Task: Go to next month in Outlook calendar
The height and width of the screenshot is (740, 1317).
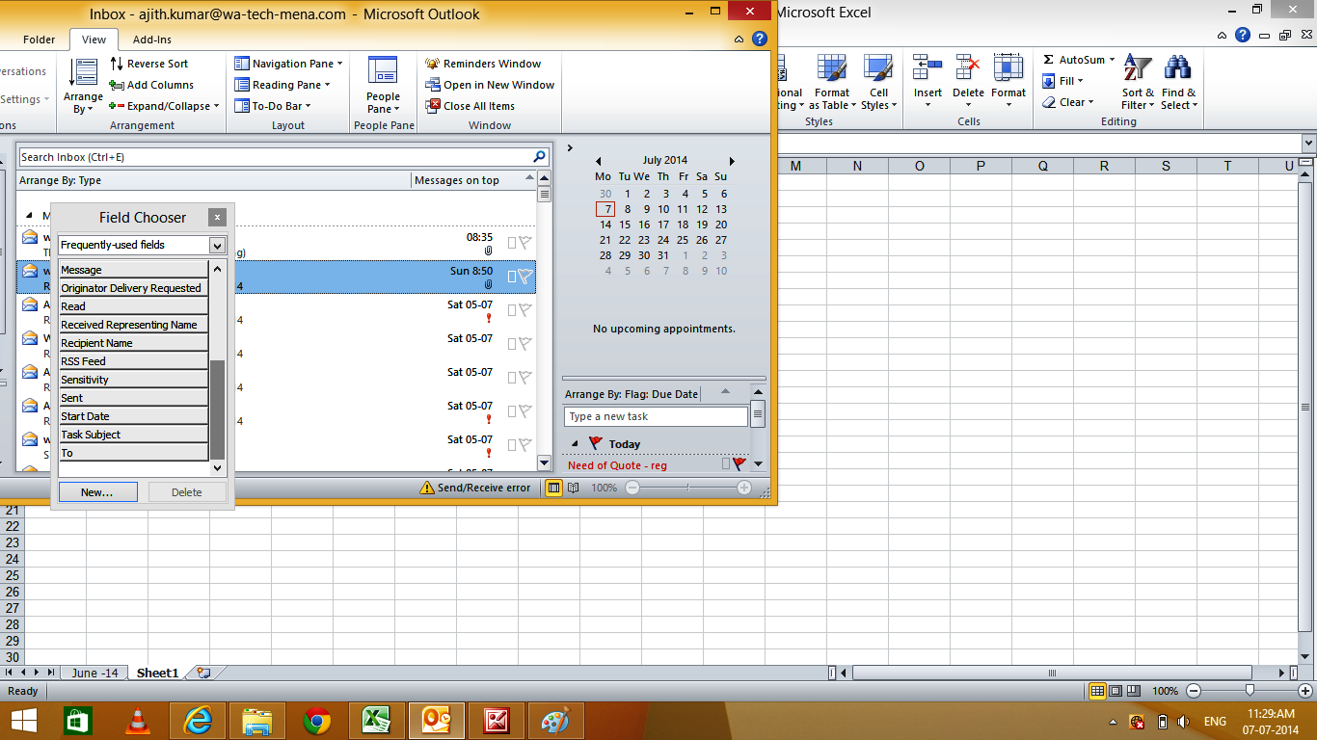Action: click(732, 161)
